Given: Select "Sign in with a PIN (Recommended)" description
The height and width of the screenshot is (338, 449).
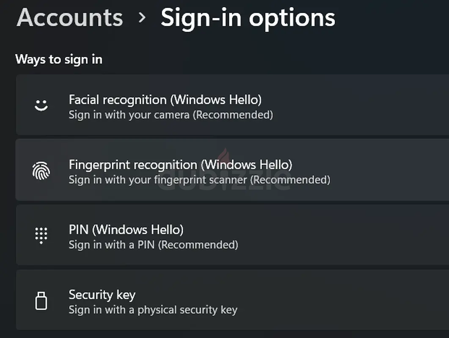Looking at the screenshot, I should coord(154,245).
